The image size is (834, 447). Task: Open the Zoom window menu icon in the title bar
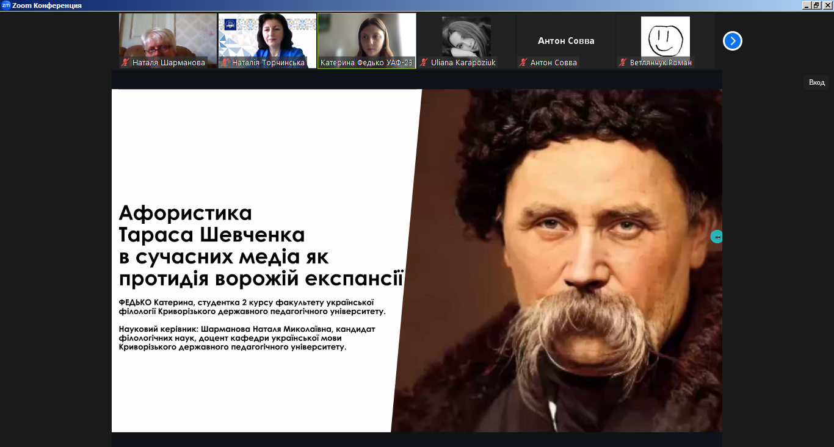[x=5, y=5]
